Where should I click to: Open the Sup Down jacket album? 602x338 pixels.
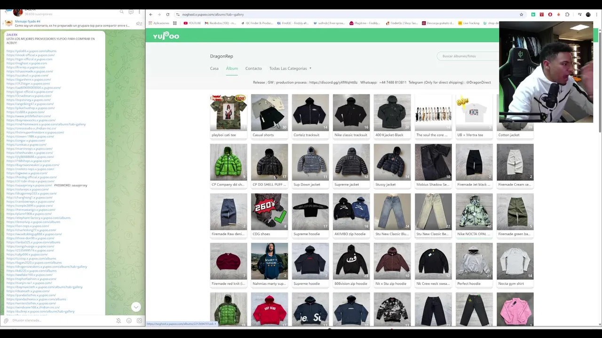pos(310,166)
